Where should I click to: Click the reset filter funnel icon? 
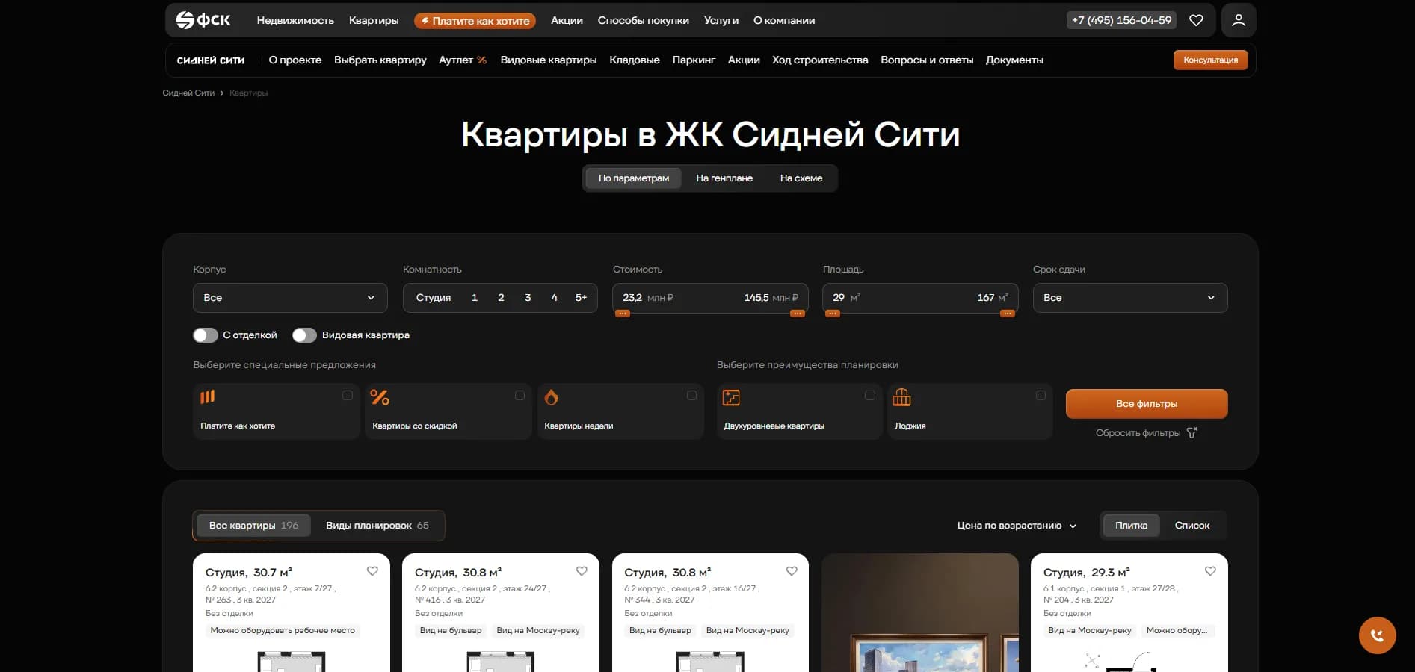click(x=1192, y=433)
